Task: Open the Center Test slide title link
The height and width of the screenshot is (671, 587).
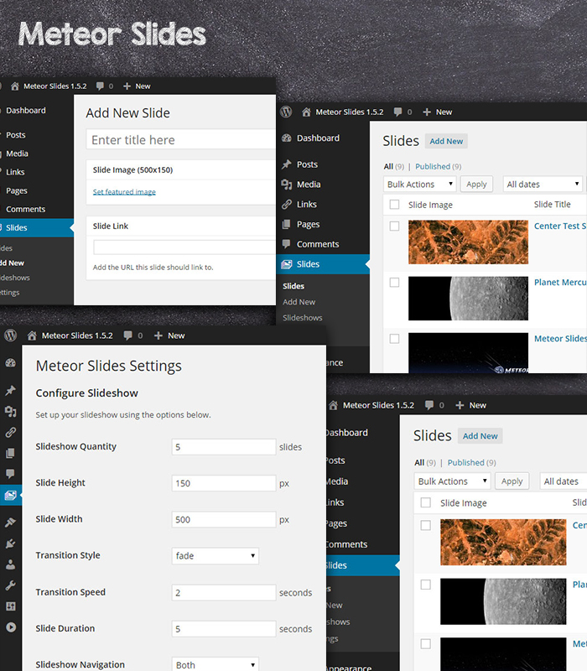Action: click(560, 226)
